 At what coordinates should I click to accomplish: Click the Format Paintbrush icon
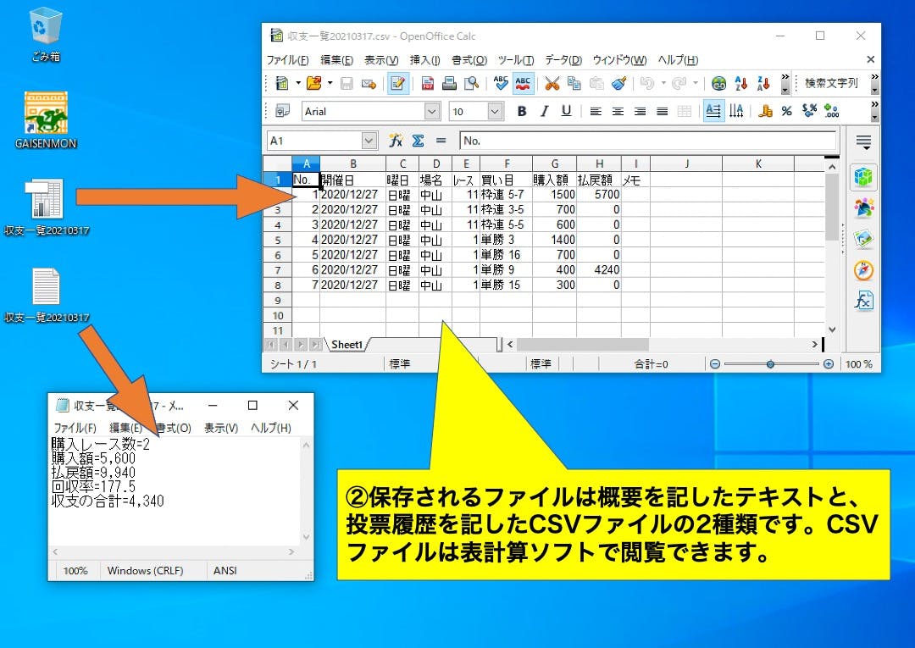tap(619, 83)
